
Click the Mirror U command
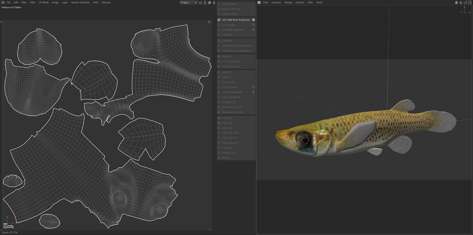tap(227, 72)
